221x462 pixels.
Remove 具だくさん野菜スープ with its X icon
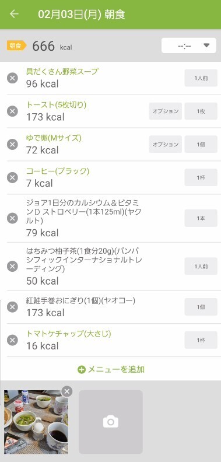tap(12, 78)
